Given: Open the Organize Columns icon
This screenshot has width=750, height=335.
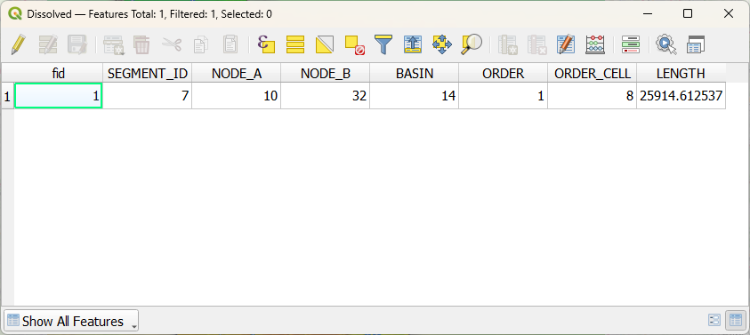Looking at the screenshot, I should click(566, 44).
